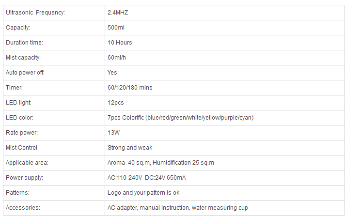The width and height of the screenshot is (345, 216).
Task: Click the LED light label
Action: pyautogui.click(x=18, y=103)
